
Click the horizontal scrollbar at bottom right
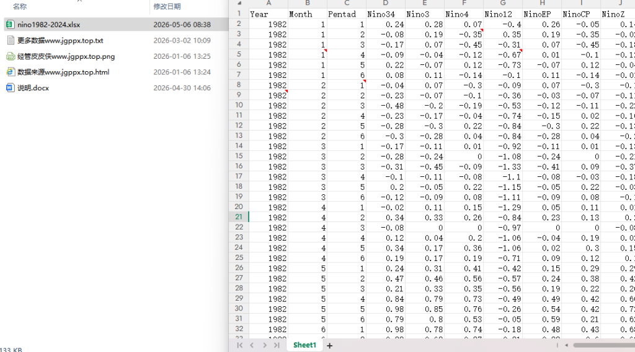point(603,345)
